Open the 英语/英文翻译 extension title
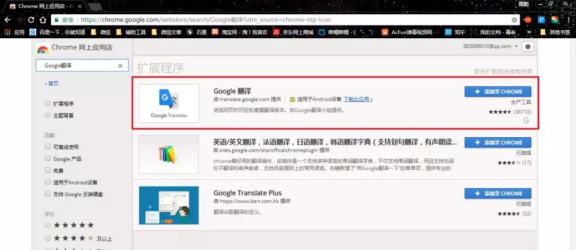 (335, 142)
